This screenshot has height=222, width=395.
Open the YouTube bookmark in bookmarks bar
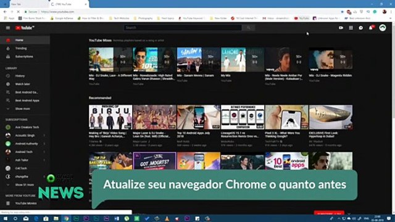coord(302,18)
